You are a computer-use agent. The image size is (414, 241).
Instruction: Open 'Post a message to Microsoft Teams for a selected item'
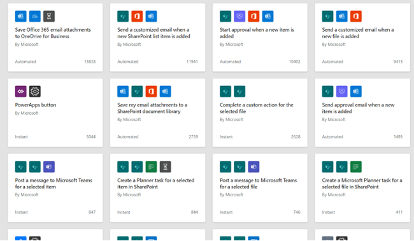[x=54, y=184]
